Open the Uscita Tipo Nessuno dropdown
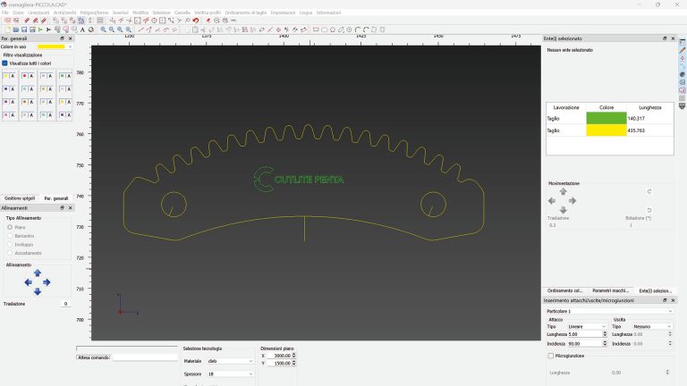The image size is (687, 386). coord(652,326)
